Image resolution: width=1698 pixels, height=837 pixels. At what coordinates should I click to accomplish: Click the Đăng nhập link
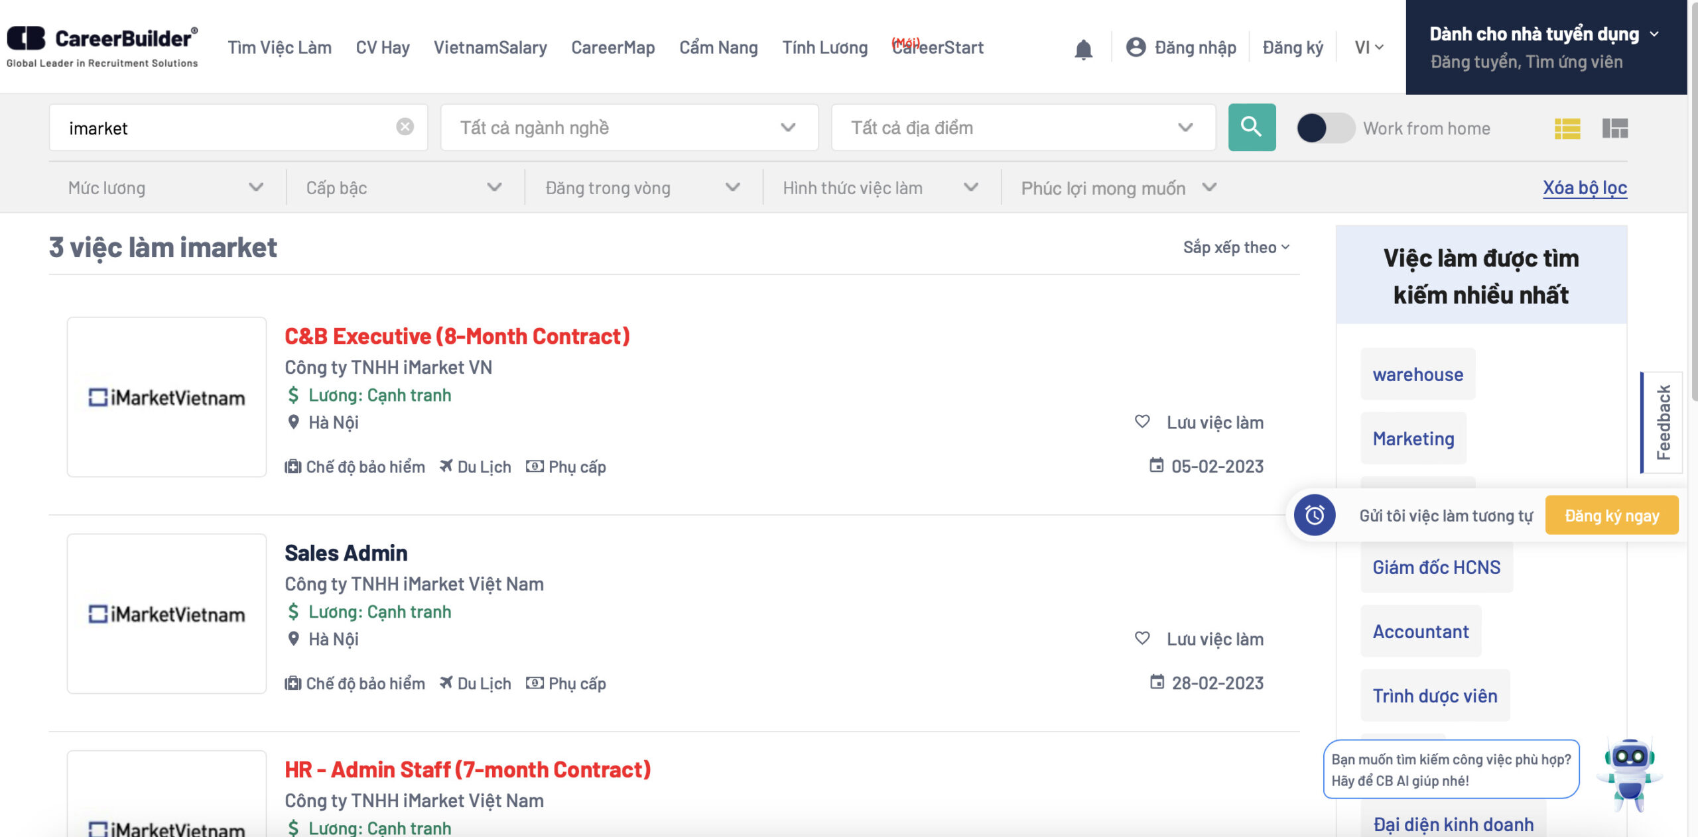pyautogui.click(x=1195, y=48)
